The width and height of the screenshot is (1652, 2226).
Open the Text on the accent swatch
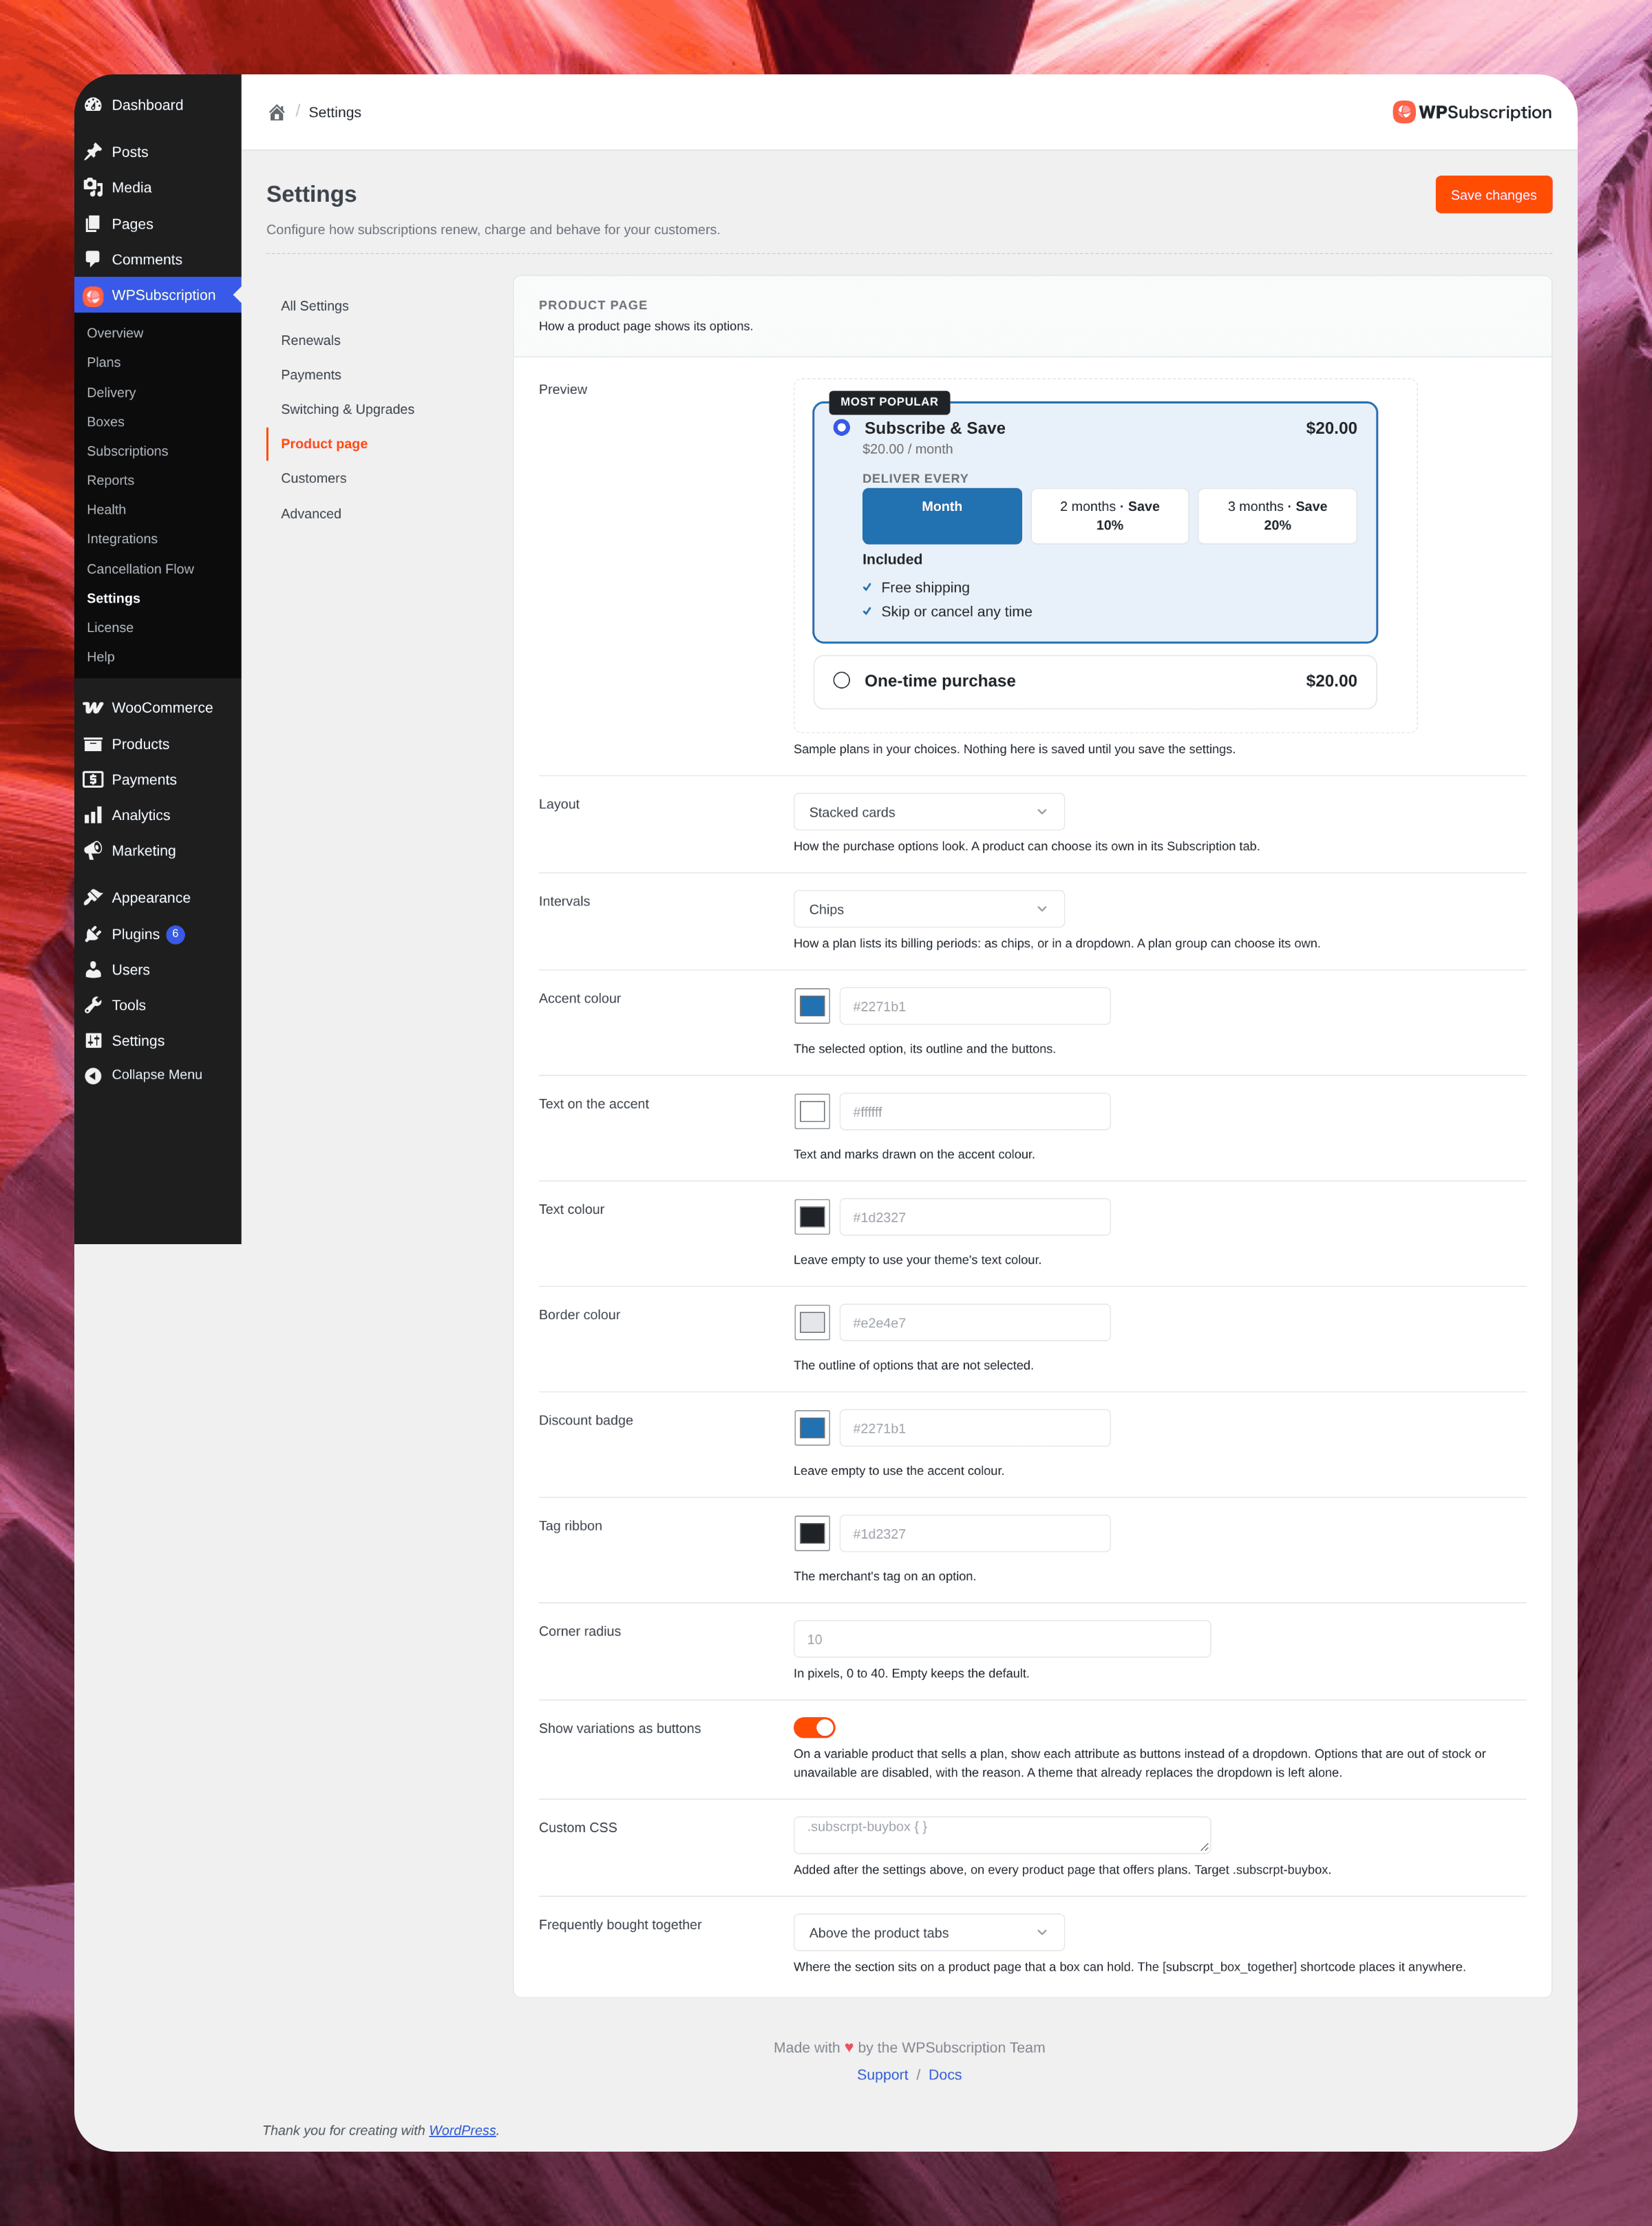pyautogui.click(x=812, y=1111)
